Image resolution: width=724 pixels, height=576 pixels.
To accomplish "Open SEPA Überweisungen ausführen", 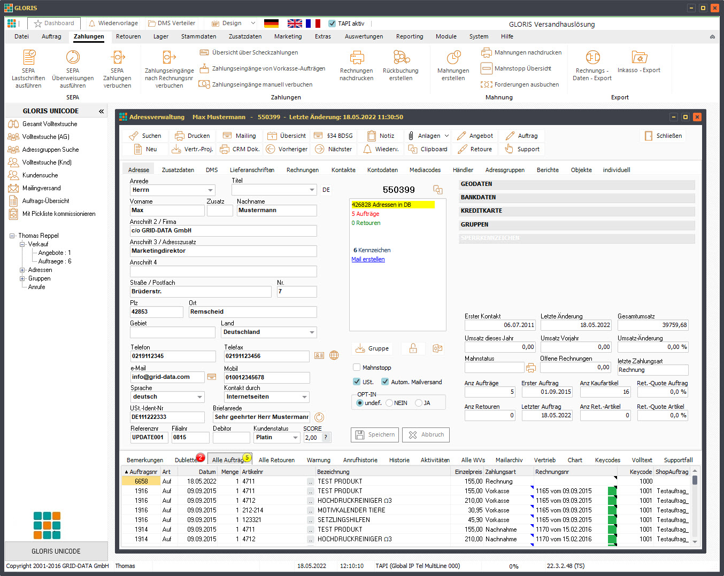I will [x=73, y=69].
